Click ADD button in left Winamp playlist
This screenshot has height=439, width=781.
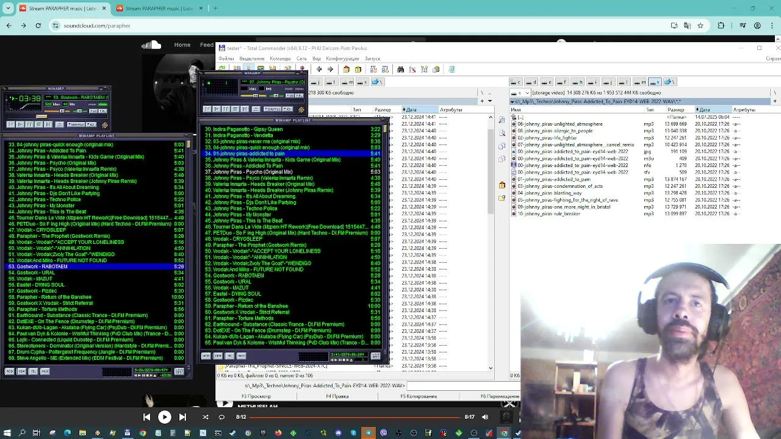[x=10, y=371]
